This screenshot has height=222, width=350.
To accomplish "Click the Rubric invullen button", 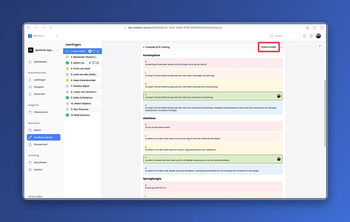I will [x=269, y=47].
